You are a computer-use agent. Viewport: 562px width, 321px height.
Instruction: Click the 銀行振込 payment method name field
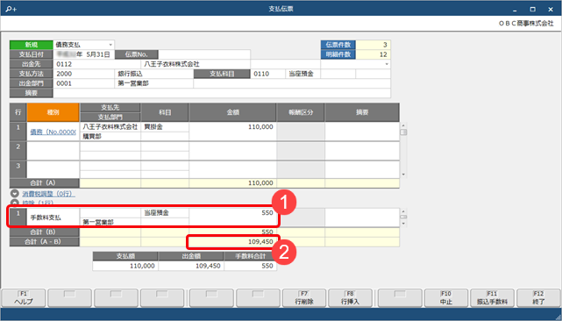[x=154, y=74]
